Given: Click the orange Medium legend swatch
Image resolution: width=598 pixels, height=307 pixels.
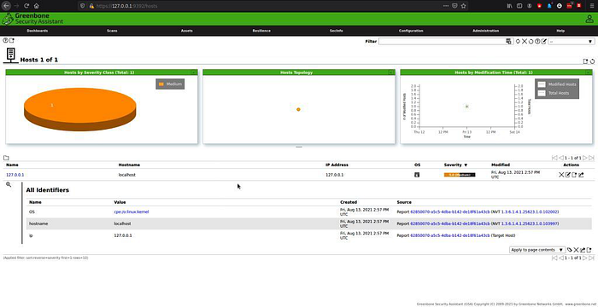Looking at the screenshot, I should coord(161,84).
